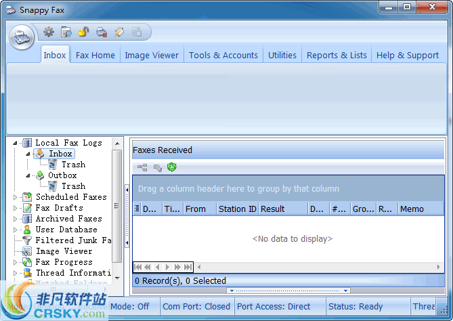Click the User Database person icon

pos(27,230)
